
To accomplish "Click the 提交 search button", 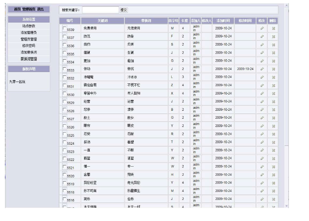I will tap(124, 10).
